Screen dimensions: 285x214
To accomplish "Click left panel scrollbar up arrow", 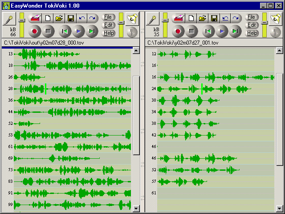I will [136, 50].
